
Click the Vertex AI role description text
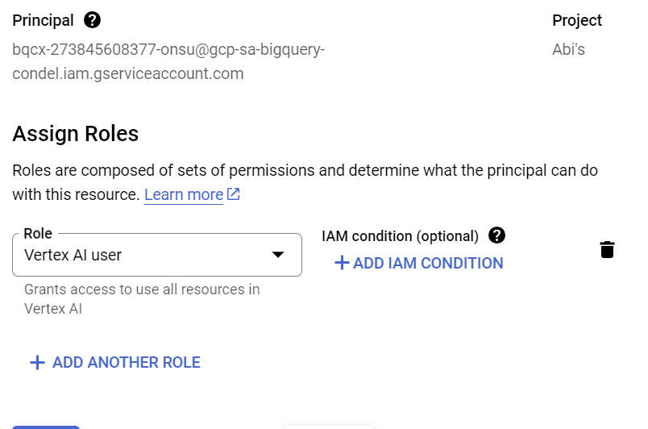click(x=142, y=298)
